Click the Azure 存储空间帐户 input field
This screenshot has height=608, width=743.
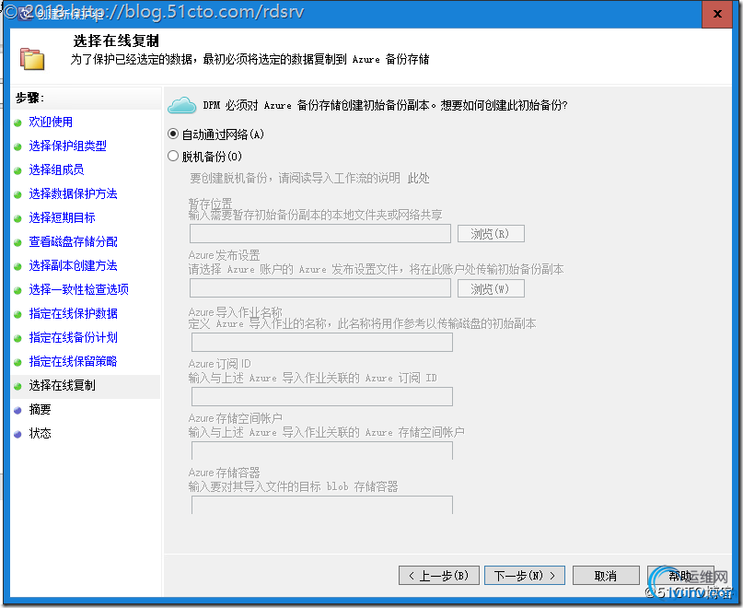point(321,450)
